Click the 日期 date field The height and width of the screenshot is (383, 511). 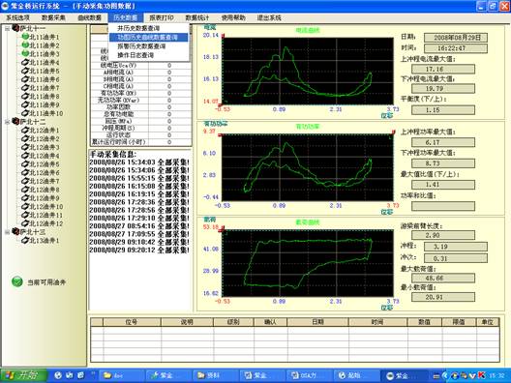point(456,38)
